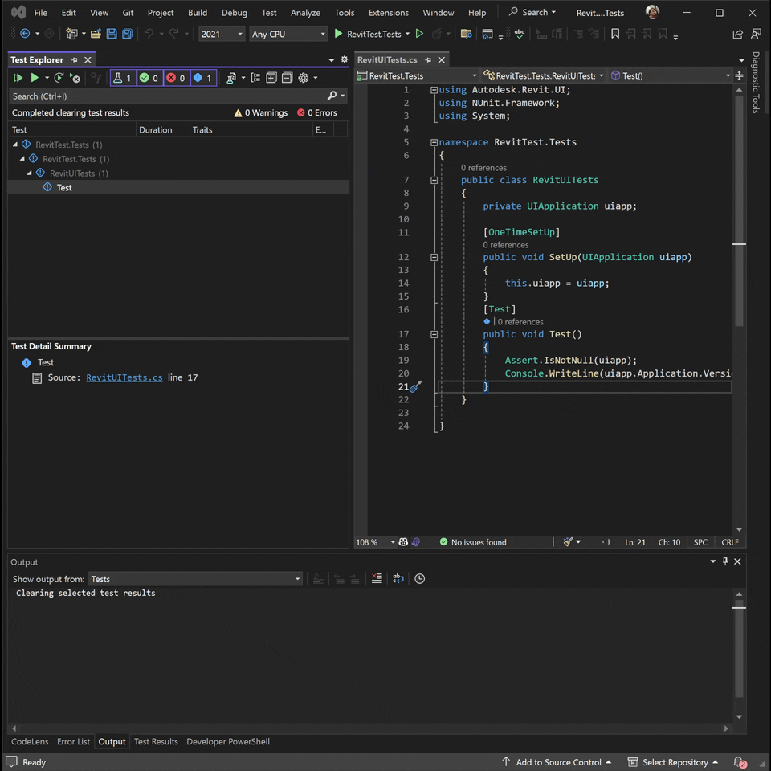Open the Any CPU platform dropdown

tap(288, 34)
